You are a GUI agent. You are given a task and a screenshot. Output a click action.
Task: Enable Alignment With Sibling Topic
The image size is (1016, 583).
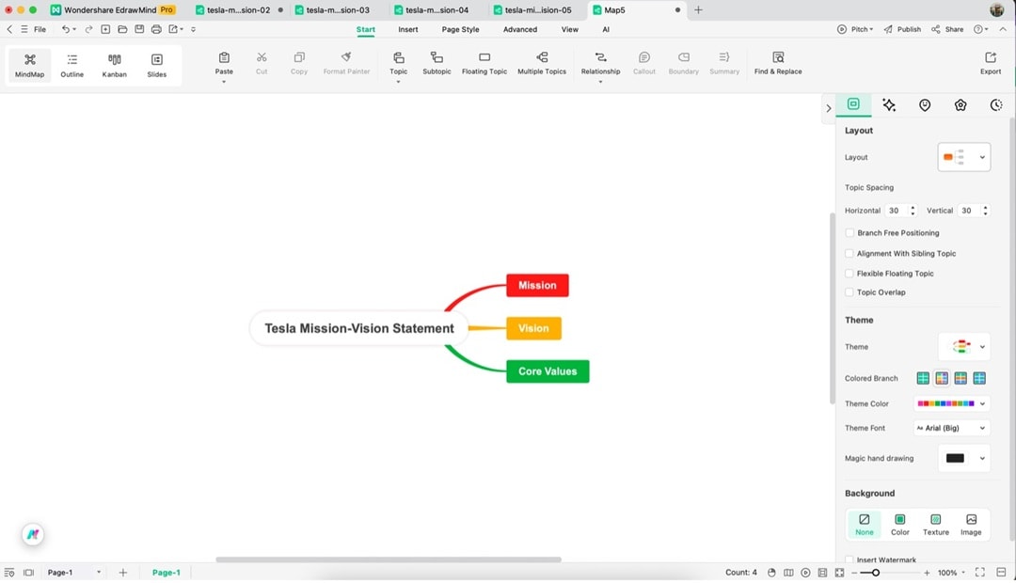click(x=849, y=253)
